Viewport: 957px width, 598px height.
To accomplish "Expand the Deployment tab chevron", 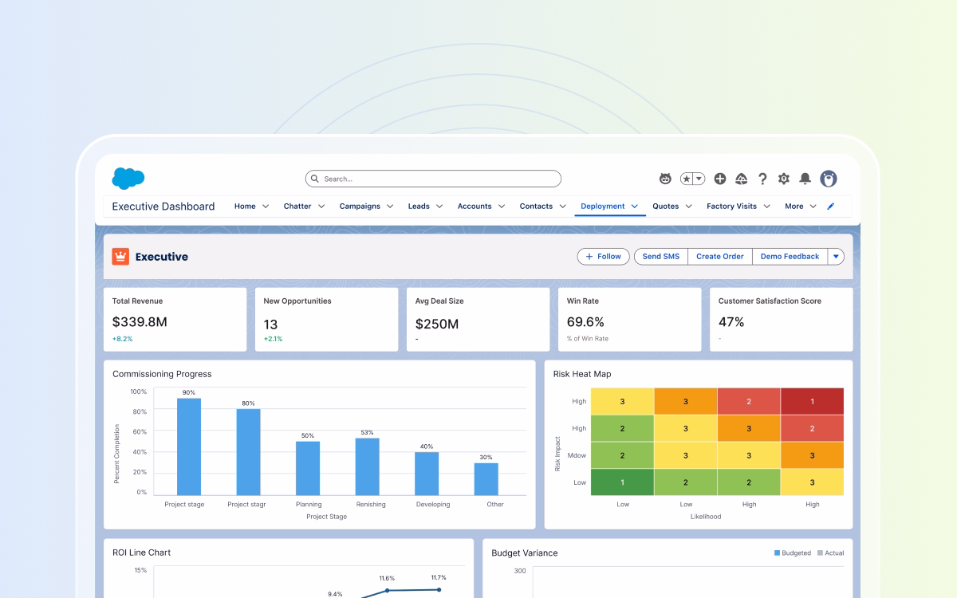I will (635, 206).
